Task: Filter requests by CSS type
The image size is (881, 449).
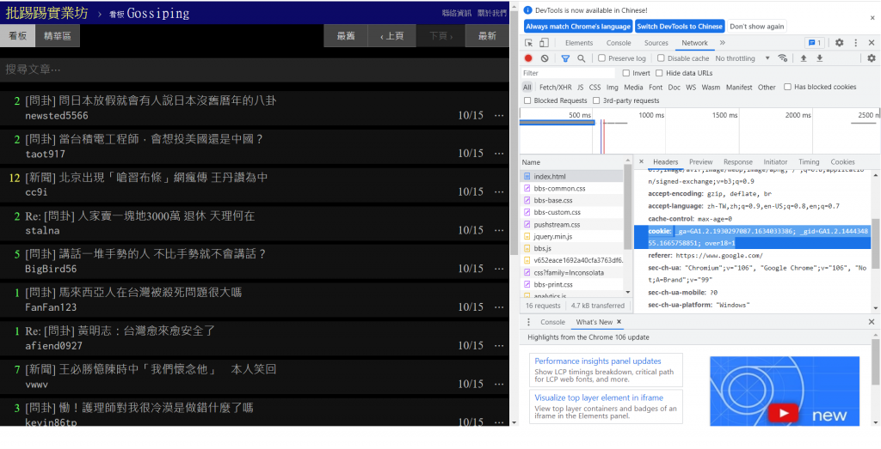Action: pos(595,88)
